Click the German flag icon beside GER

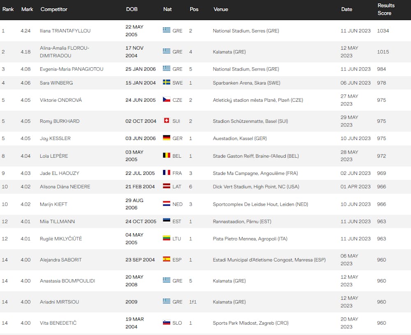[x=166, y=138]
